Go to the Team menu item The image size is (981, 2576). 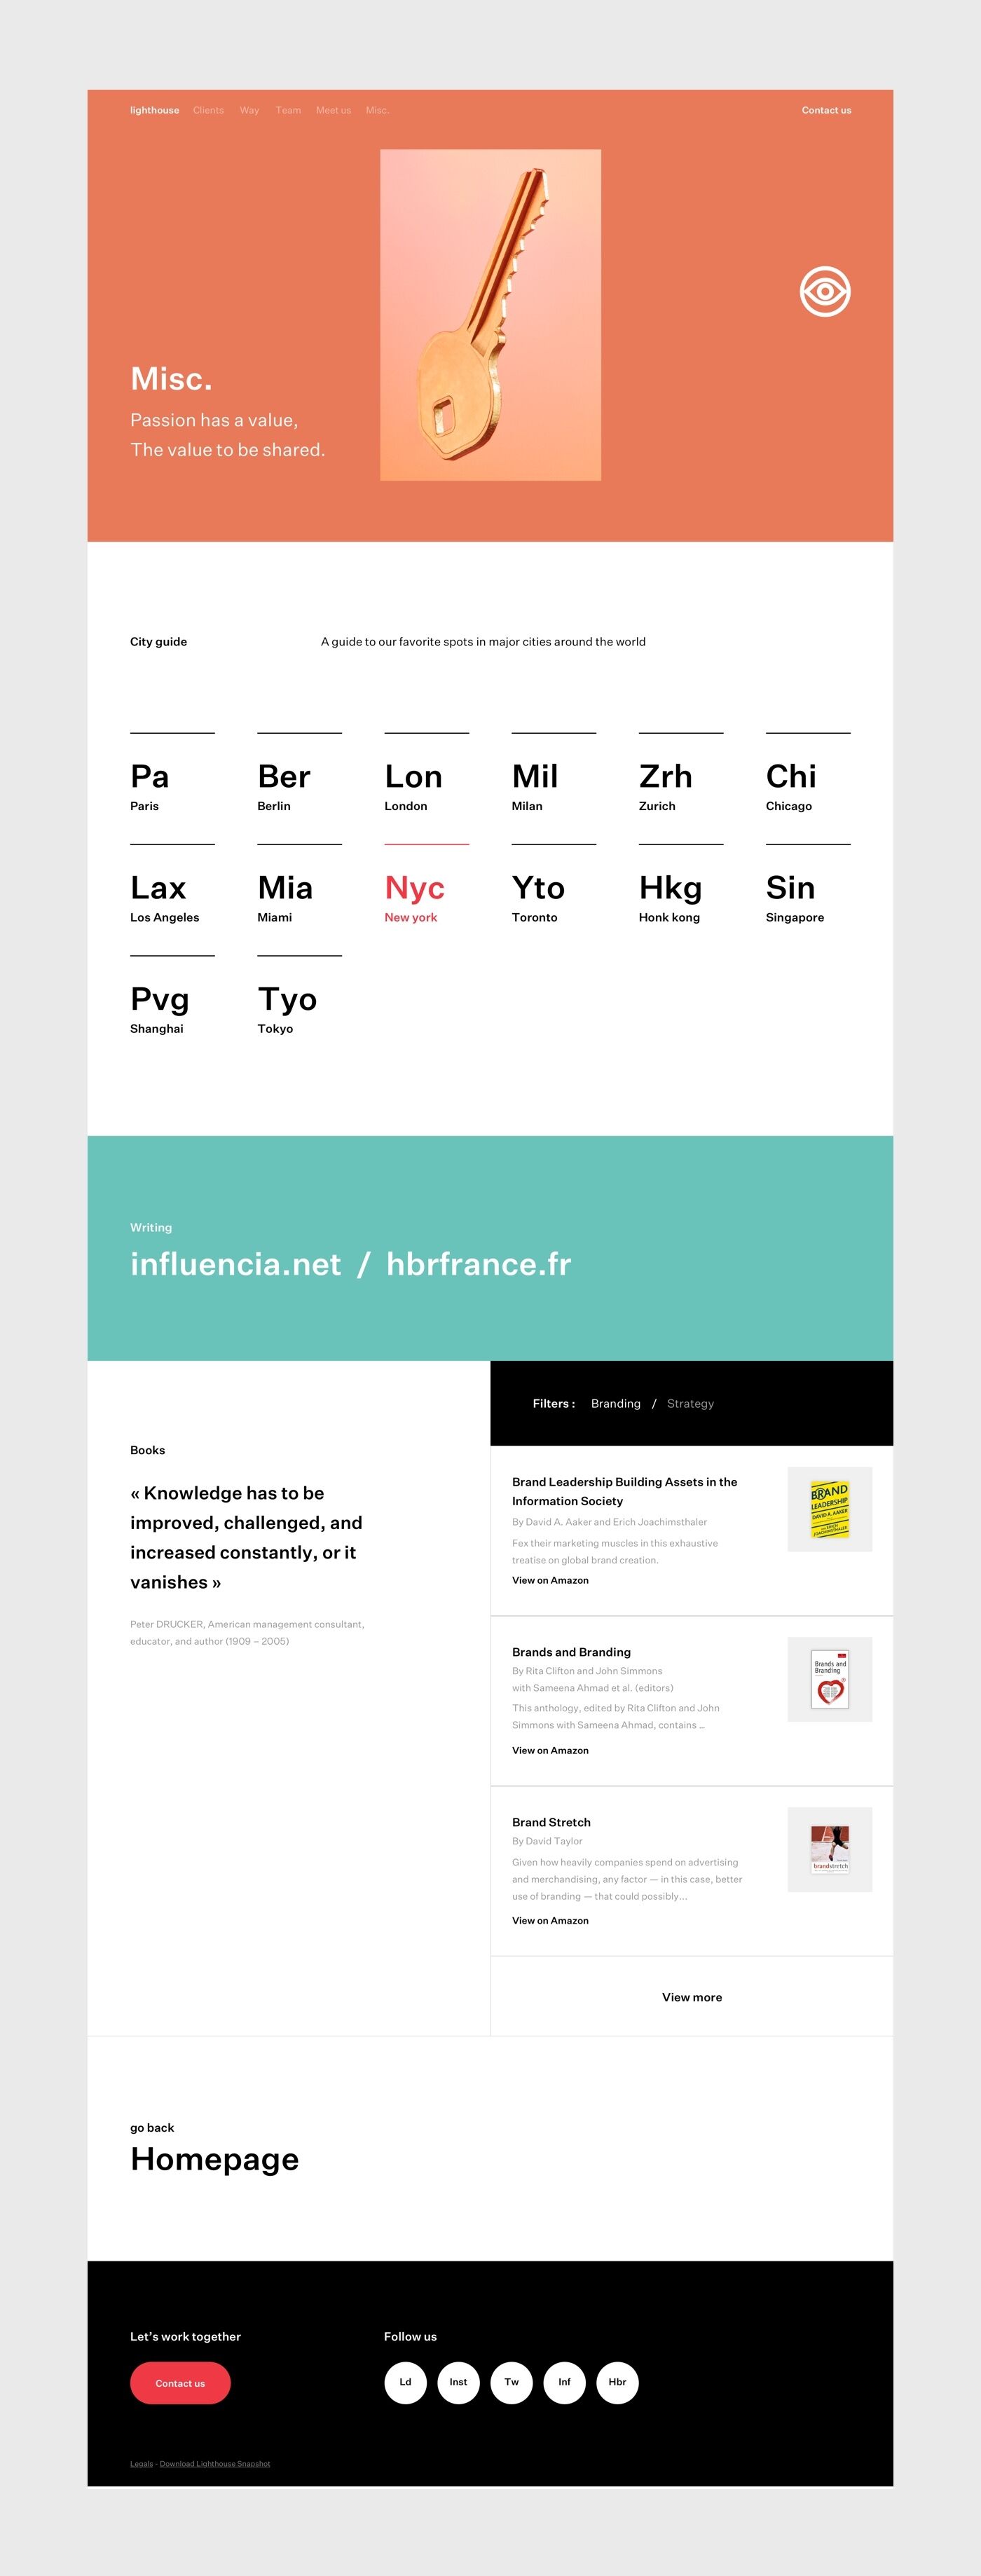point(288,111)
